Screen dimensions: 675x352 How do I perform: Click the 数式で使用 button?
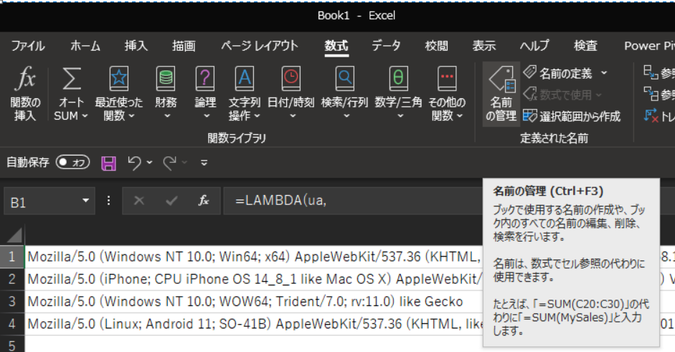(x=562, y=95)
